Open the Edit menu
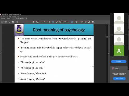 tap(4, 16)
